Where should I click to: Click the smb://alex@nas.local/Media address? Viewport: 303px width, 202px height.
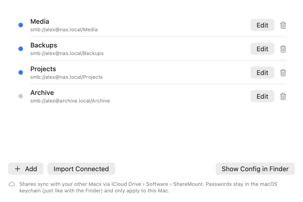pos(64,30)
